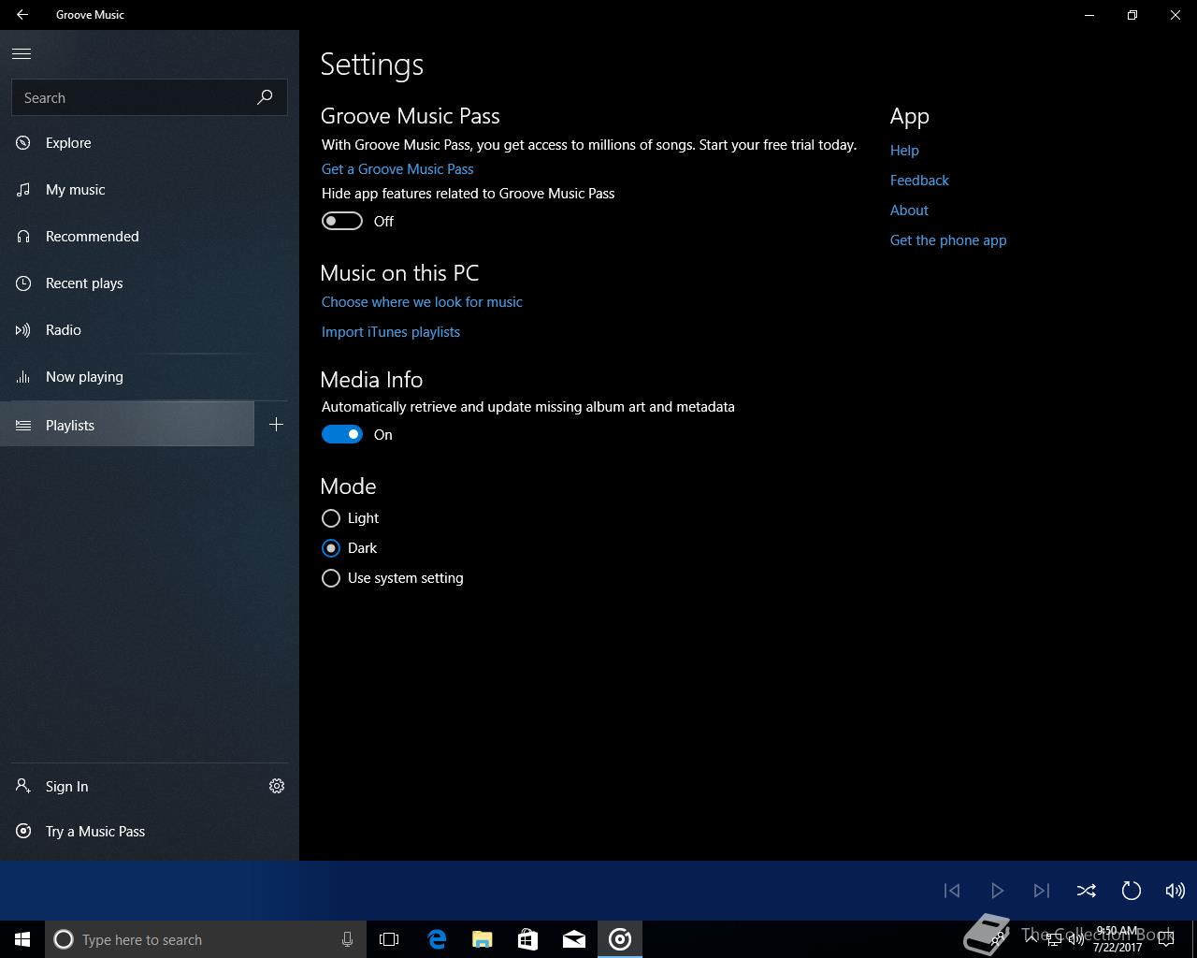The image size is (1197, 958).
Task: Open the Windows Start menu
Action: pos(22,939)
